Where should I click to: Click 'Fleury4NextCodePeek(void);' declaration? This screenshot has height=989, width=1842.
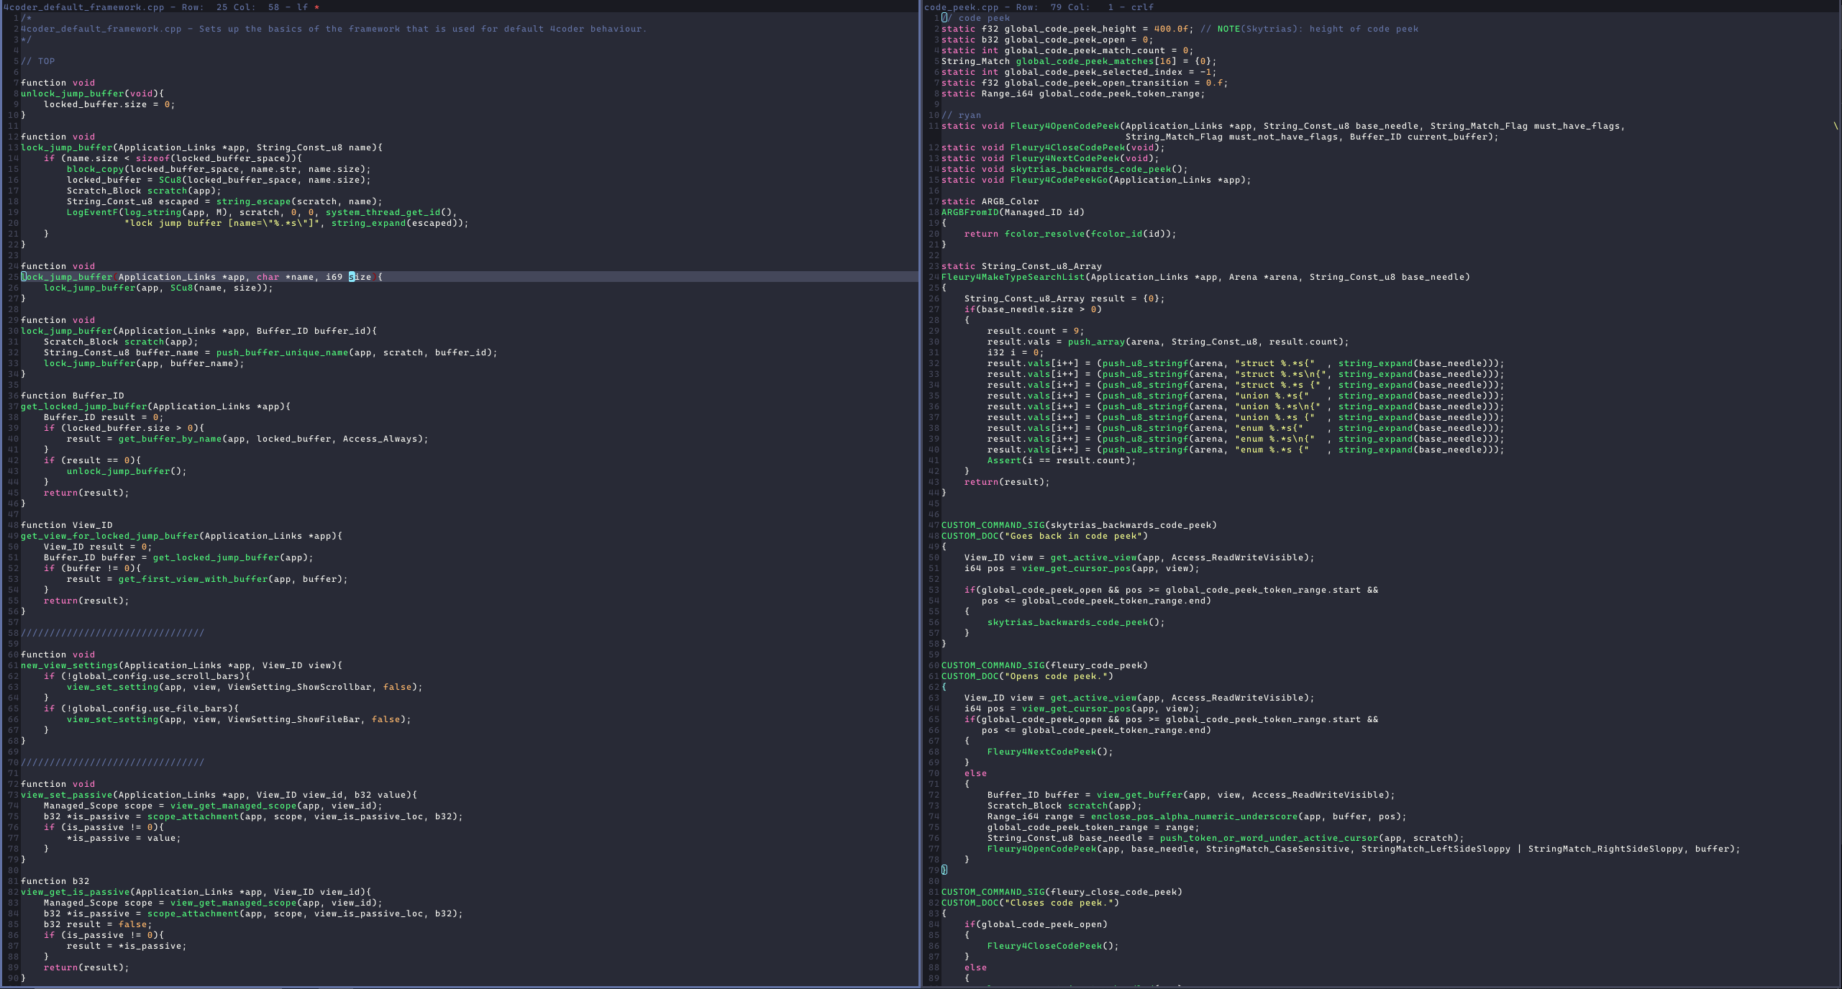(1085, 158)
